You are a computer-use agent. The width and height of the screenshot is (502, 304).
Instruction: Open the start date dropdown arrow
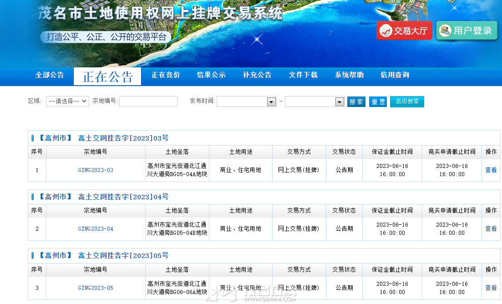tap(272, 102)
